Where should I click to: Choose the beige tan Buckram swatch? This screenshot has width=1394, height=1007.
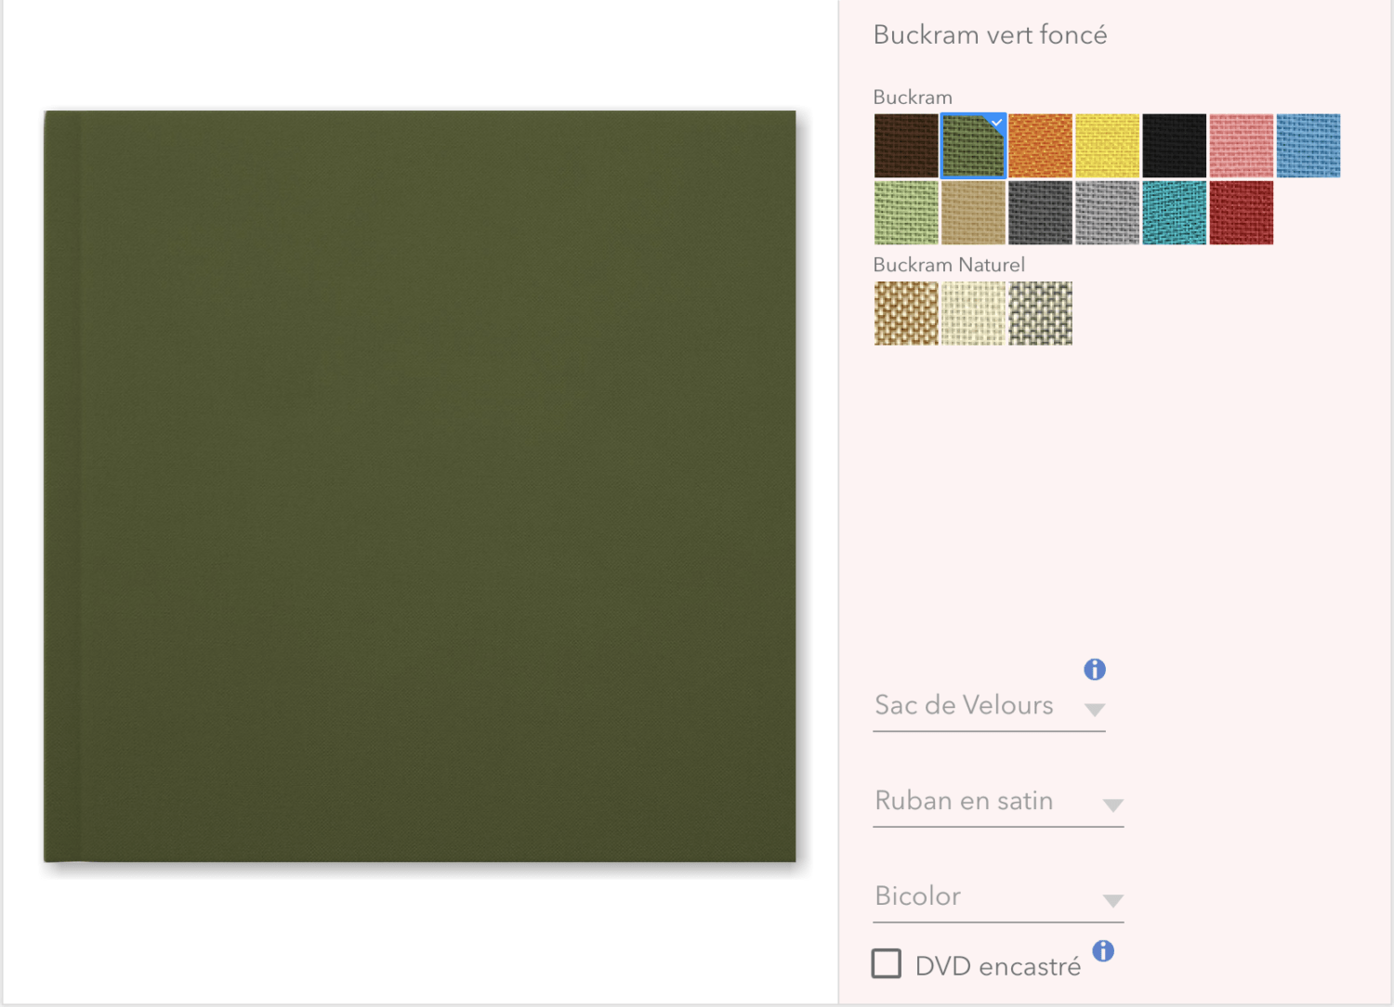pyautogui.click(x=973, y=213)
